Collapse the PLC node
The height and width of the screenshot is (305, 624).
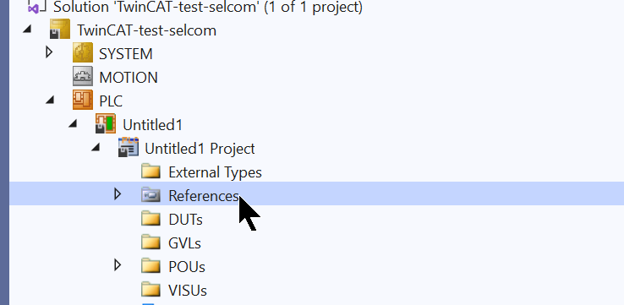[50, 101]
